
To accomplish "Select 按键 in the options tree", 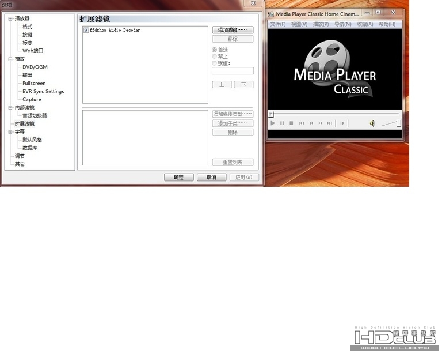I will pyautogui.click(x=28, y=35).
